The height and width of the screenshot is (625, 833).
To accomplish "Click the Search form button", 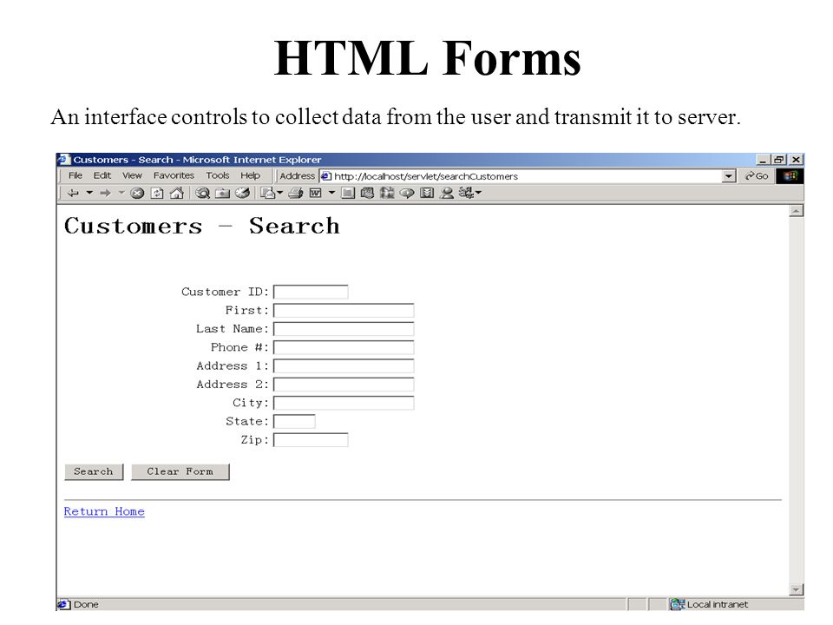I will pyautogui.click(x=94, y=472).
